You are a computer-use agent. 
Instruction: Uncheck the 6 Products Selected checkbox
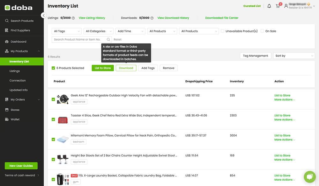click(53, 68)
